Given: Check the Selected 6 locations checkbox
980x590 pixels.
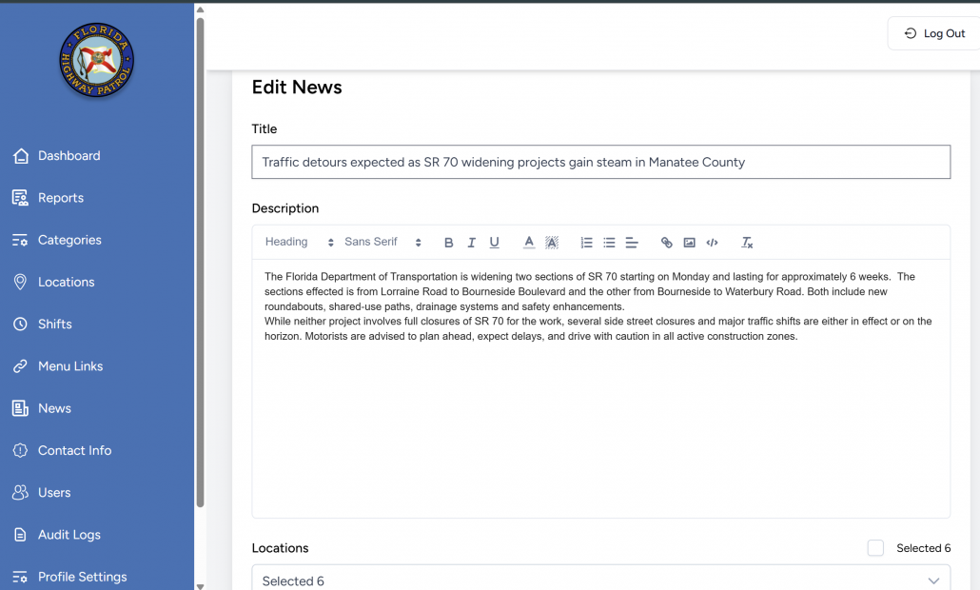Looking at the screenshot, I should point(875,548).
